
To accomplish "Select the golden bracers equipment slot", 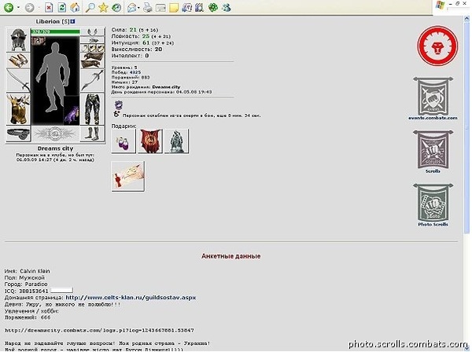I will [18, 60].
